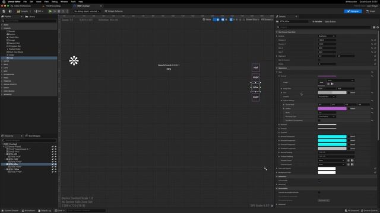The width and height of the screenshot is (380, 213).
Task: Click the Palette search field
Action: point(29,21)
